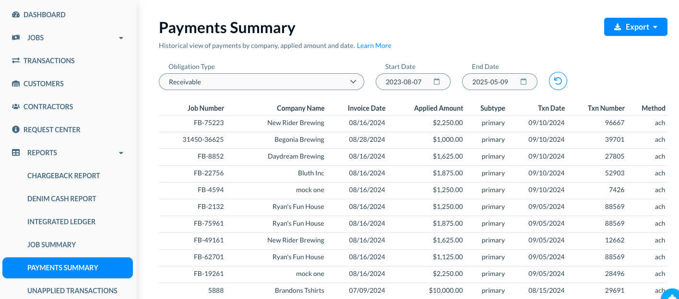
Task: Open the Transactions page
Action: (x=49, y=61)
